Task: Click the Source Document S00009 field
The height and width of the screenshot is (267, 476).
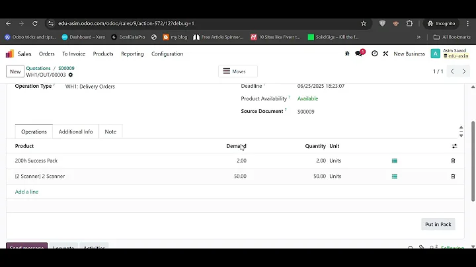Action: (x=305, y=112)
